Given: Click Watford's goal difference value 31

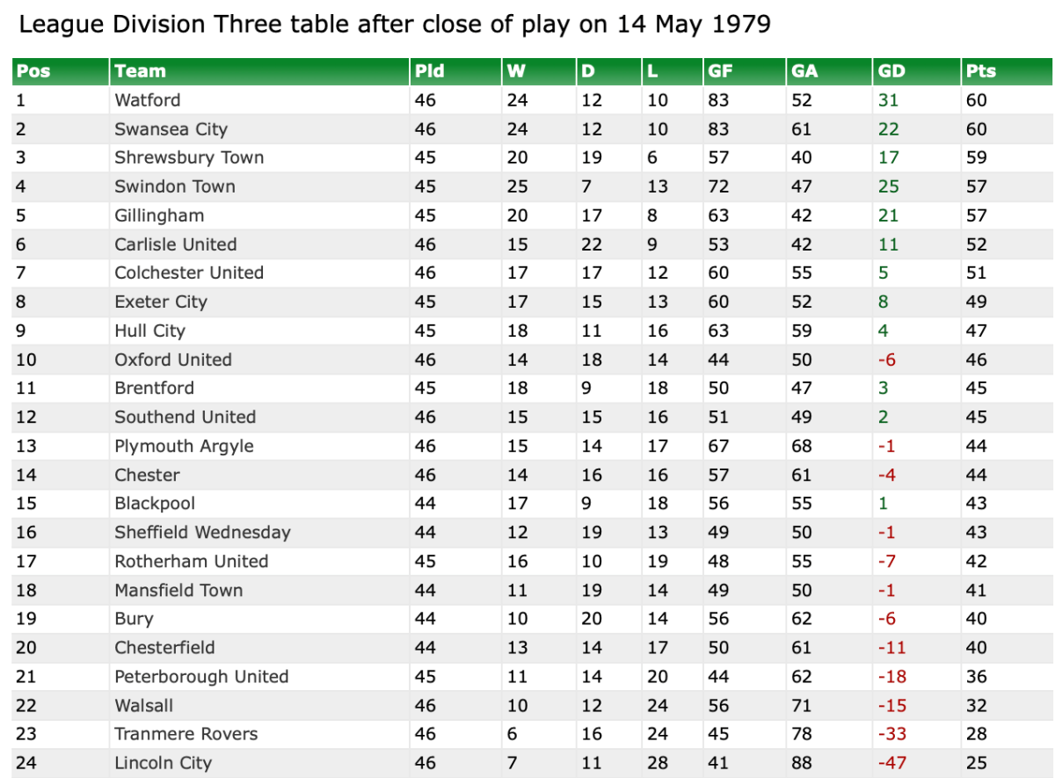Looking at the screenshot, I should pyautogui.click(x=888, y=100).
